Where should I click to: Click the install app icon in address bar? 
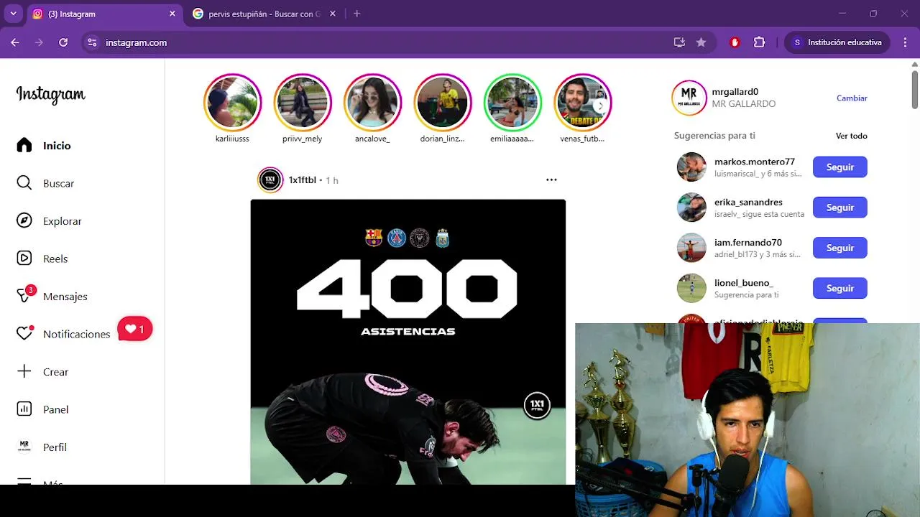pyautogui.click(x=679, y=42)
